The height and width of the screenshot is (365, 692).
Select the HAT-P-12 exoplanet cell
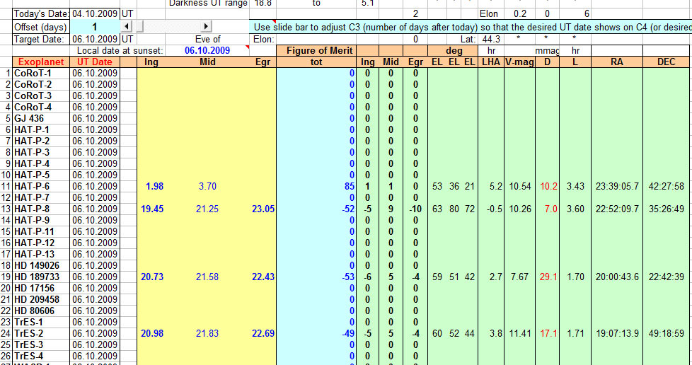pos(41,243)
